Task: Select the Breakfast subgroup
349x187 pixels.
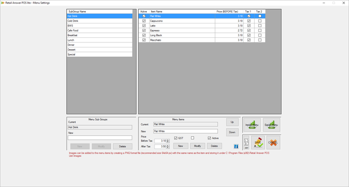Action: [100, 35]
